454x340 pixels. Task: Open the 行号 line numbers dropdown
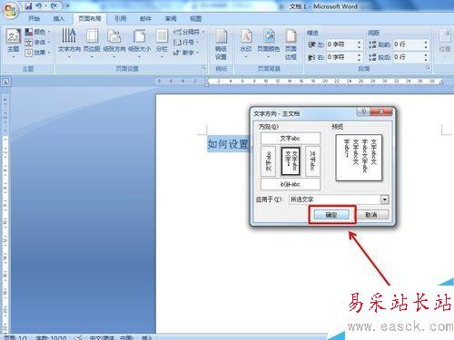click(x=186, y=43)
